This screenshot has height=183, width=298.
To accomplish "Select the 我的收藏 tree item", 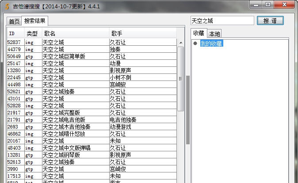I will coord(211,44).
